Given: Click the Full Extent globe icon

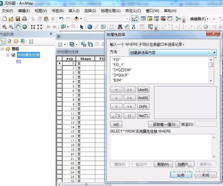Looking at the screenshot, I should (x=25, y=27).
